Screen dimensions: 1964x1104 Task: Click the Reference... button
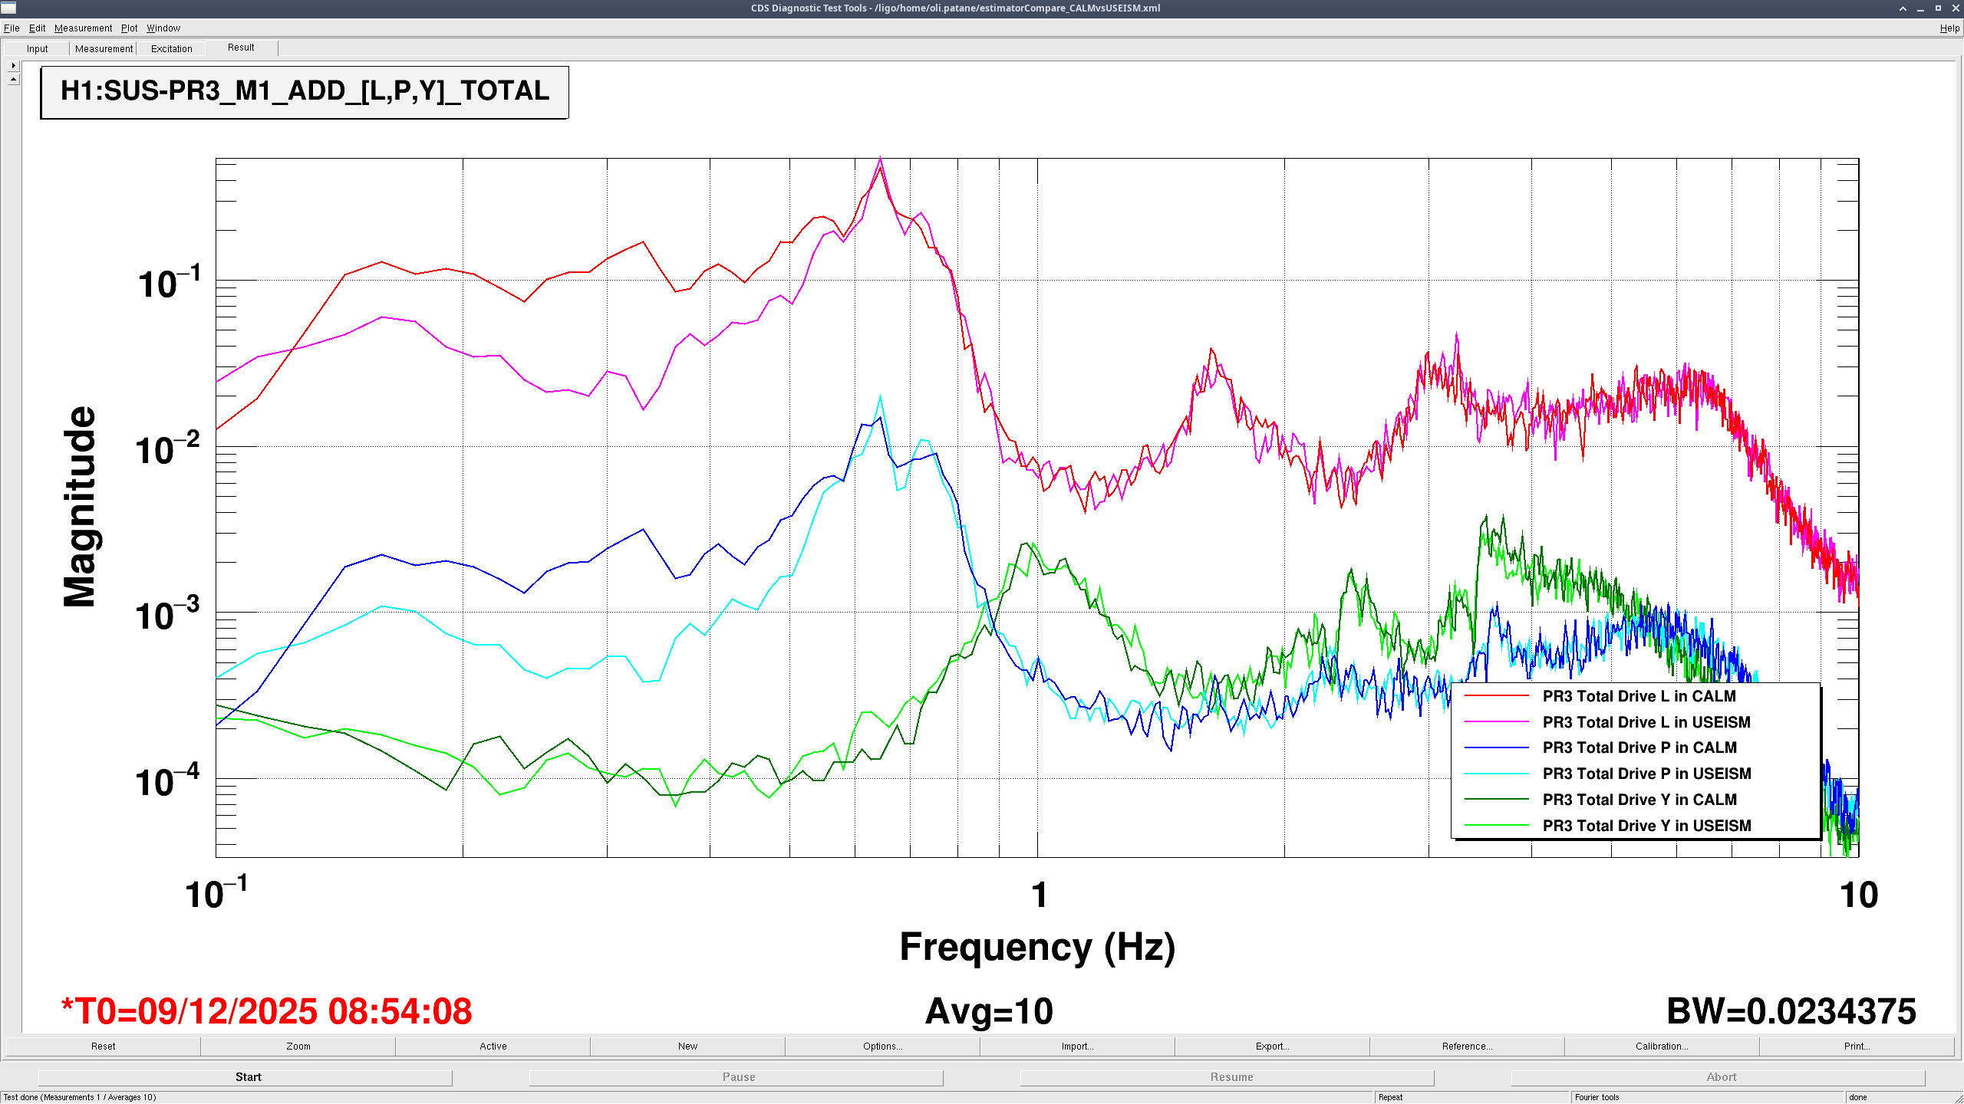pyautogui.click(x=1467, y=1046)
